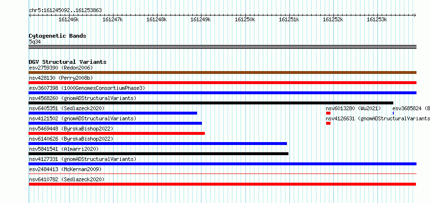Click the 161250k ruler position
430x203 pixels.
click(245, 20)
